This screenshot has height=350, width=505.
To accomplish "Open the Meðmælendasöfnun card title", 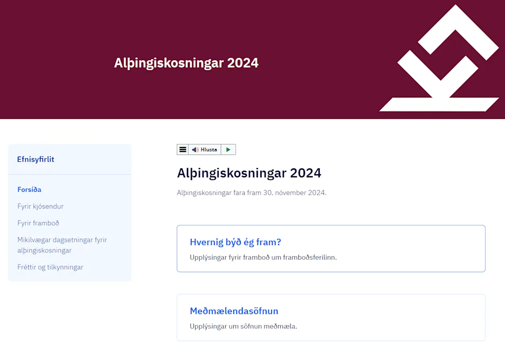I will coord(234,311).
